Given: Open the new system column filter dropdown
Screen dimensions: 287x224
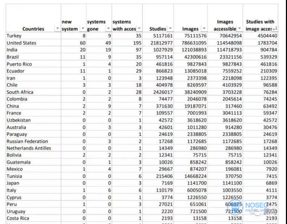Looking at the screenshot, I should coord(83,29).
